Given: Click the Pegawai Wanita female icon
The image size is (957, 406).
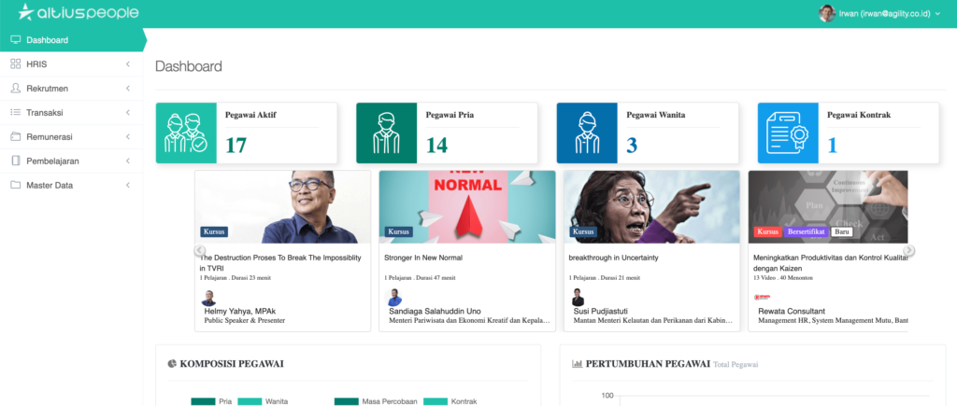Looking at the screenshot, I should tap(587, 133).
